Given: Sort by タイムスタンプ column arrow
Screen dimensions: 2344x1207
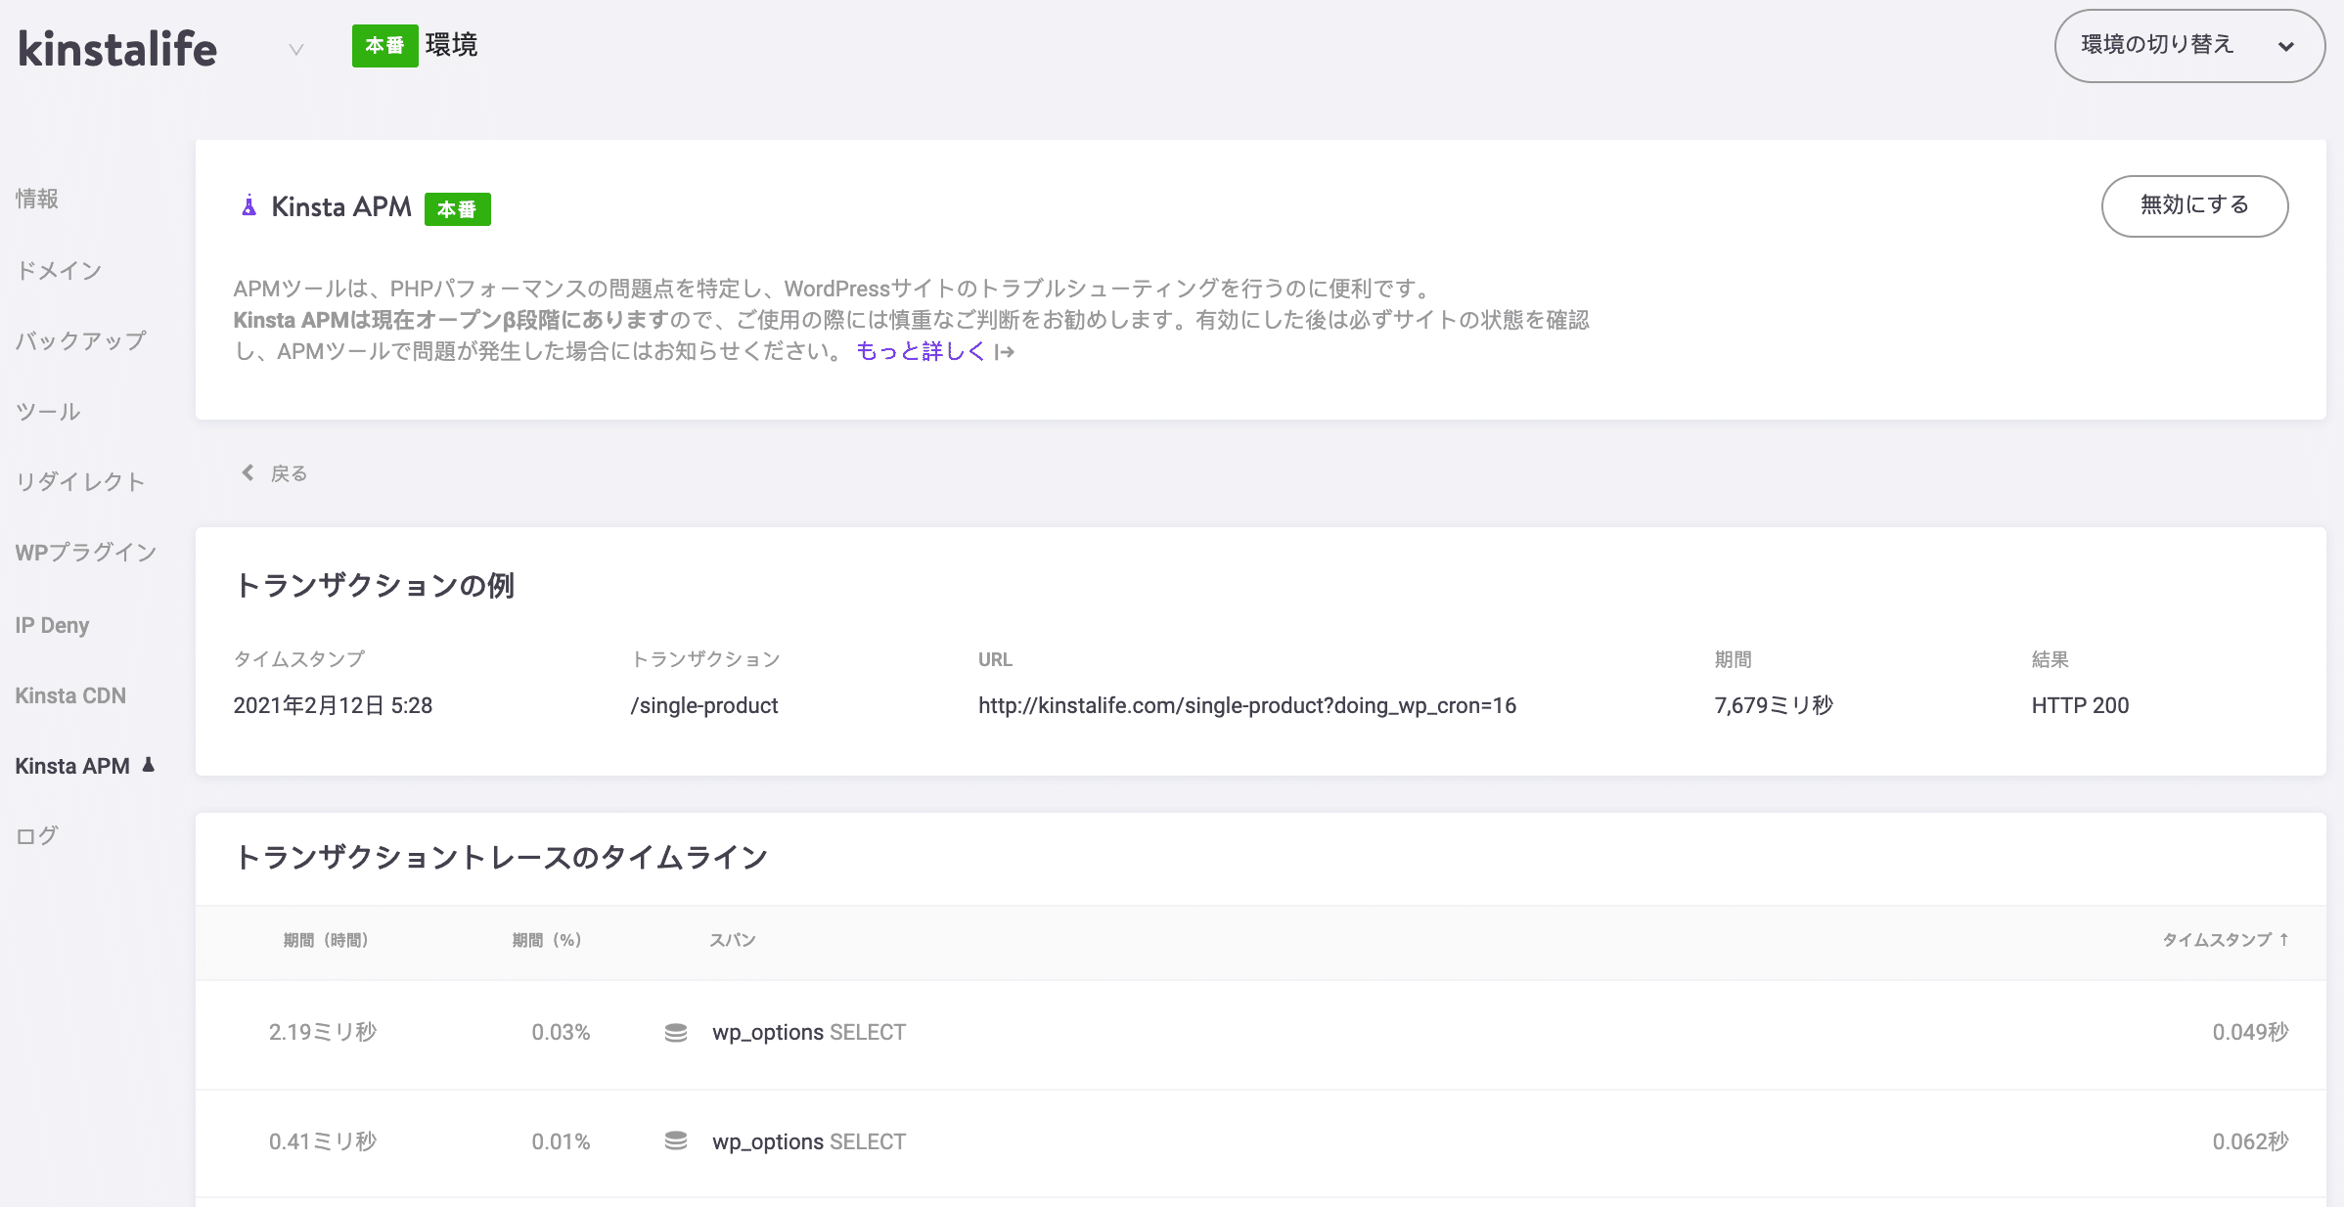Looking at the screenshot, I should 2283,939.
